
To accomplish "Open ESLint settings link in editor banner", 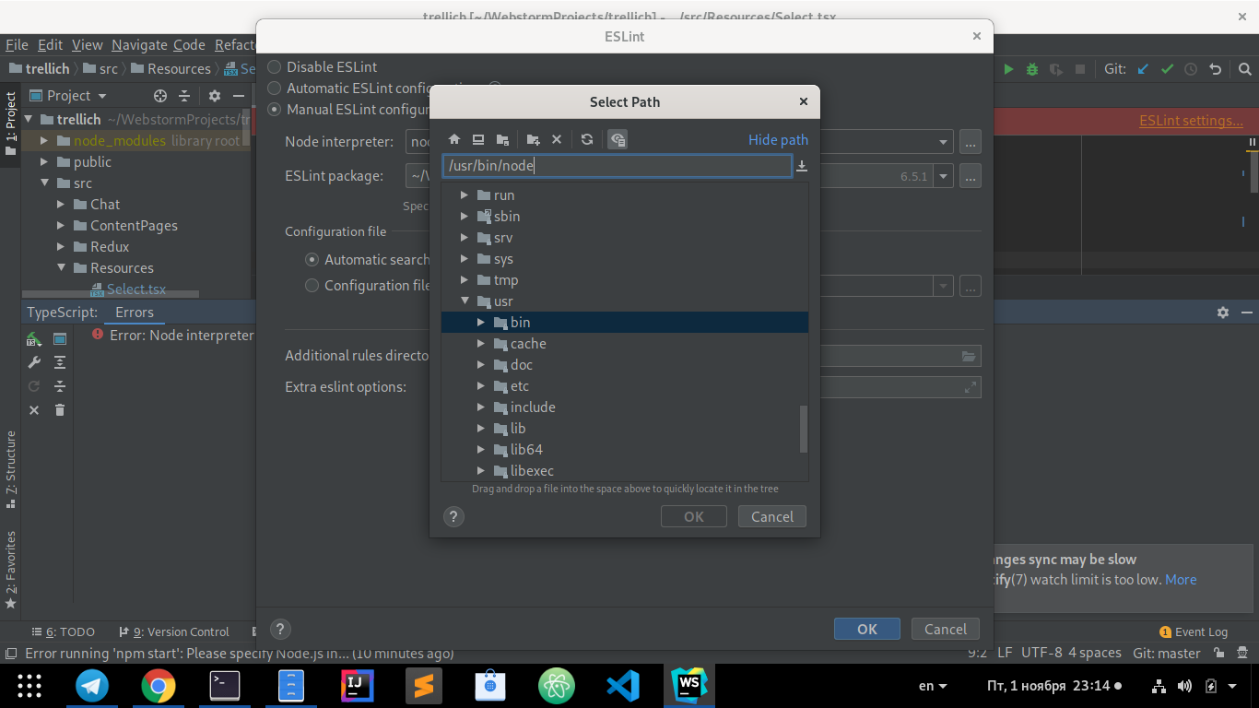I will [x=1191, y=121].
